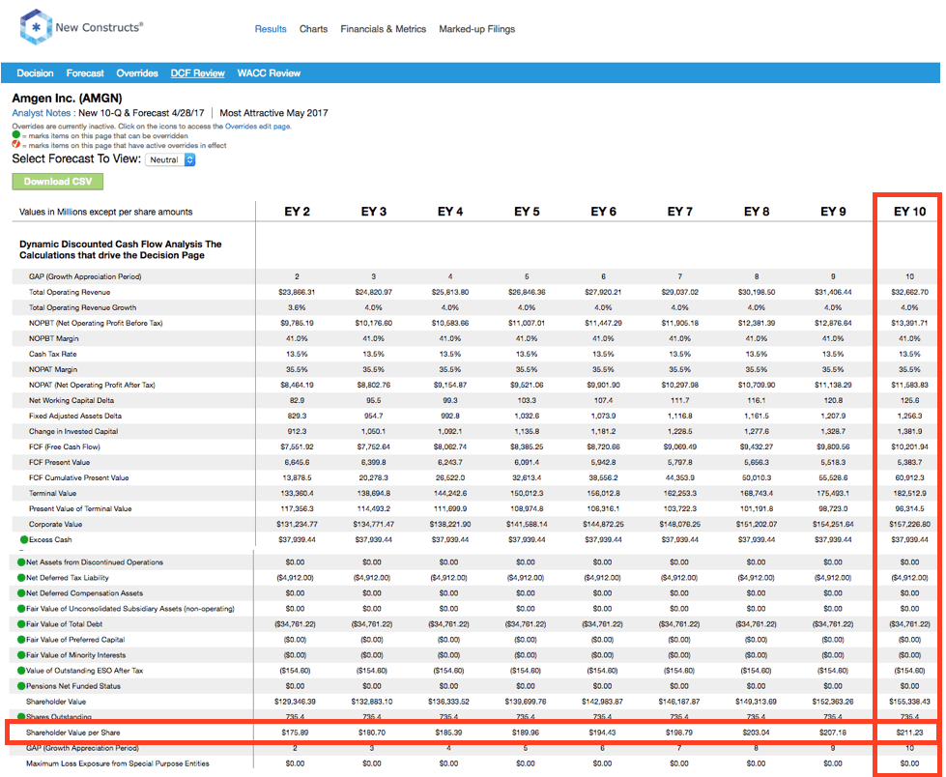946x777 pixels.
Task: Click green dot for Fair Value of Total Debt
Action: coord(21,624)
